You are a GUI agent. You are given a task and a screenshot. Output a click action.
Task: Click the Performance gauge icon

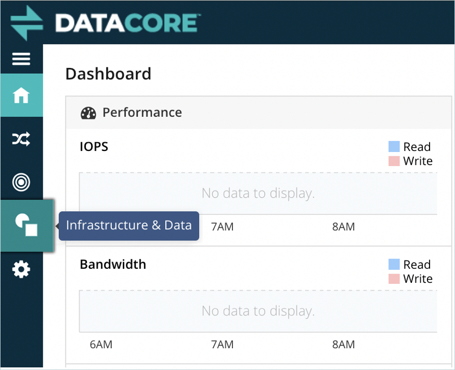(89, 113)
